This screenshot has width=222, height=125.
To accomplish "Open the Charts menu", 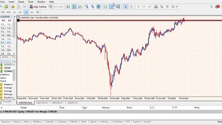I will pyautogui.click(x=21, y=2).
